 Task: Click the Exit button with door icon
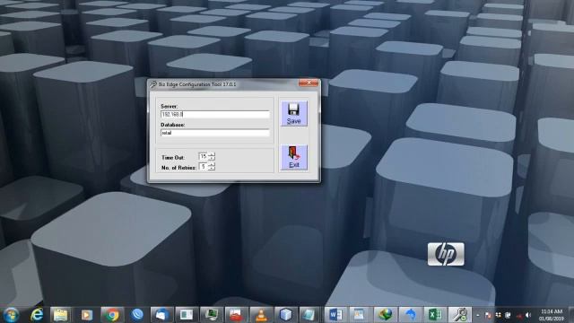point(294,158)
